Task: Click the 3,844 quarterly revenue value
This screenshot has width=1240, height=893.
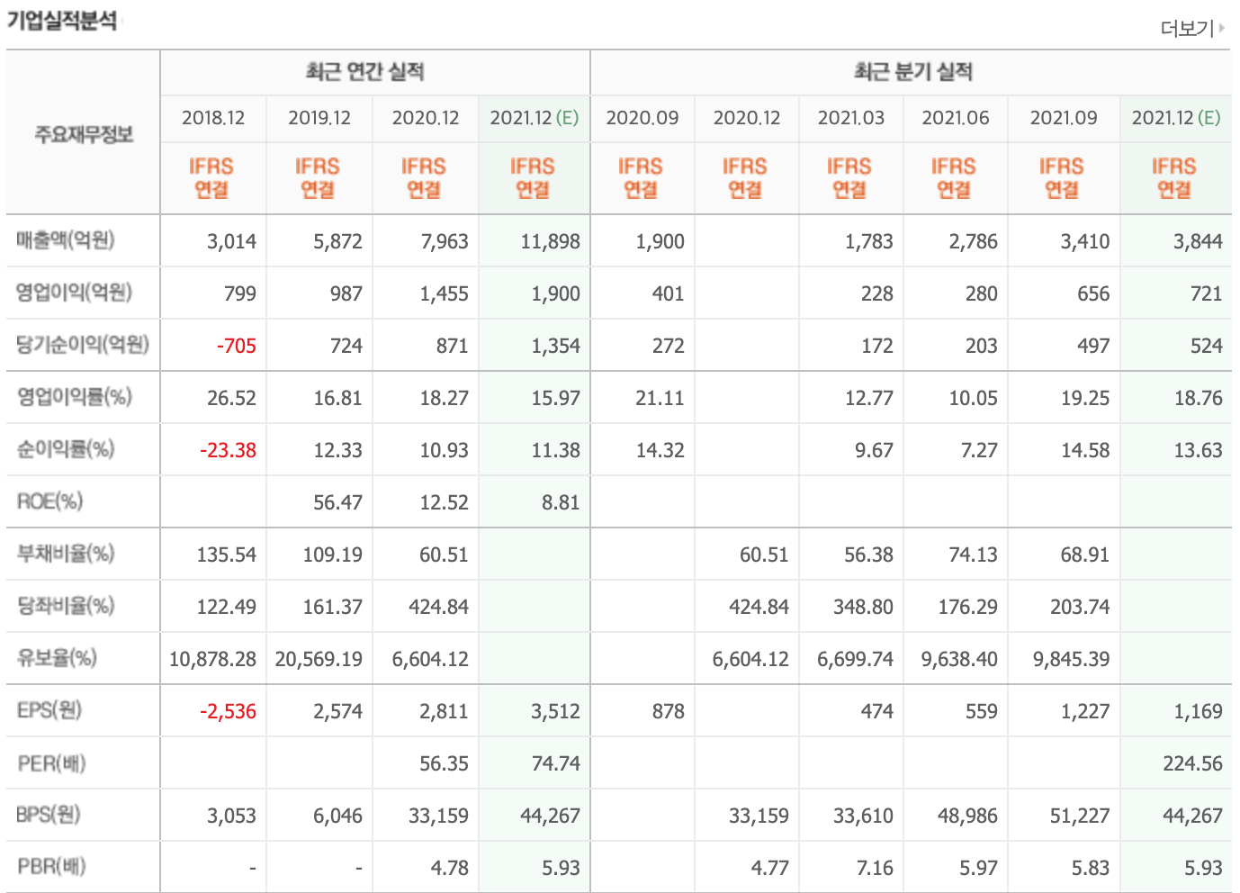Action: click(1198, 241)
